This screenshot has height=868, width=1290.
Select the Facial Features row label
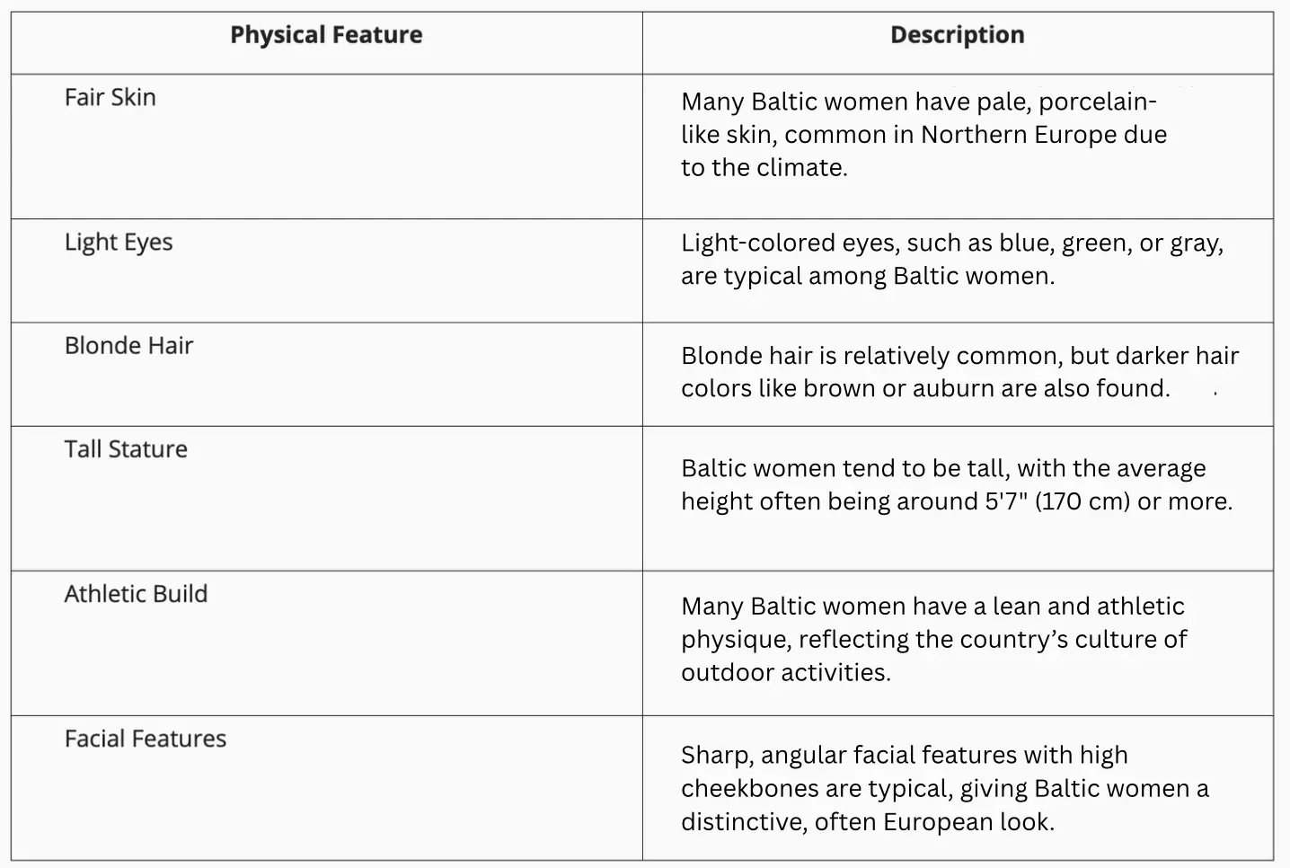coord(146,739)
